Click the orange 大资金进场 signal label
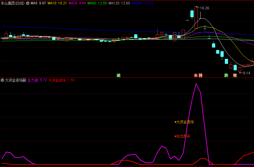 [x=185, y=122]
